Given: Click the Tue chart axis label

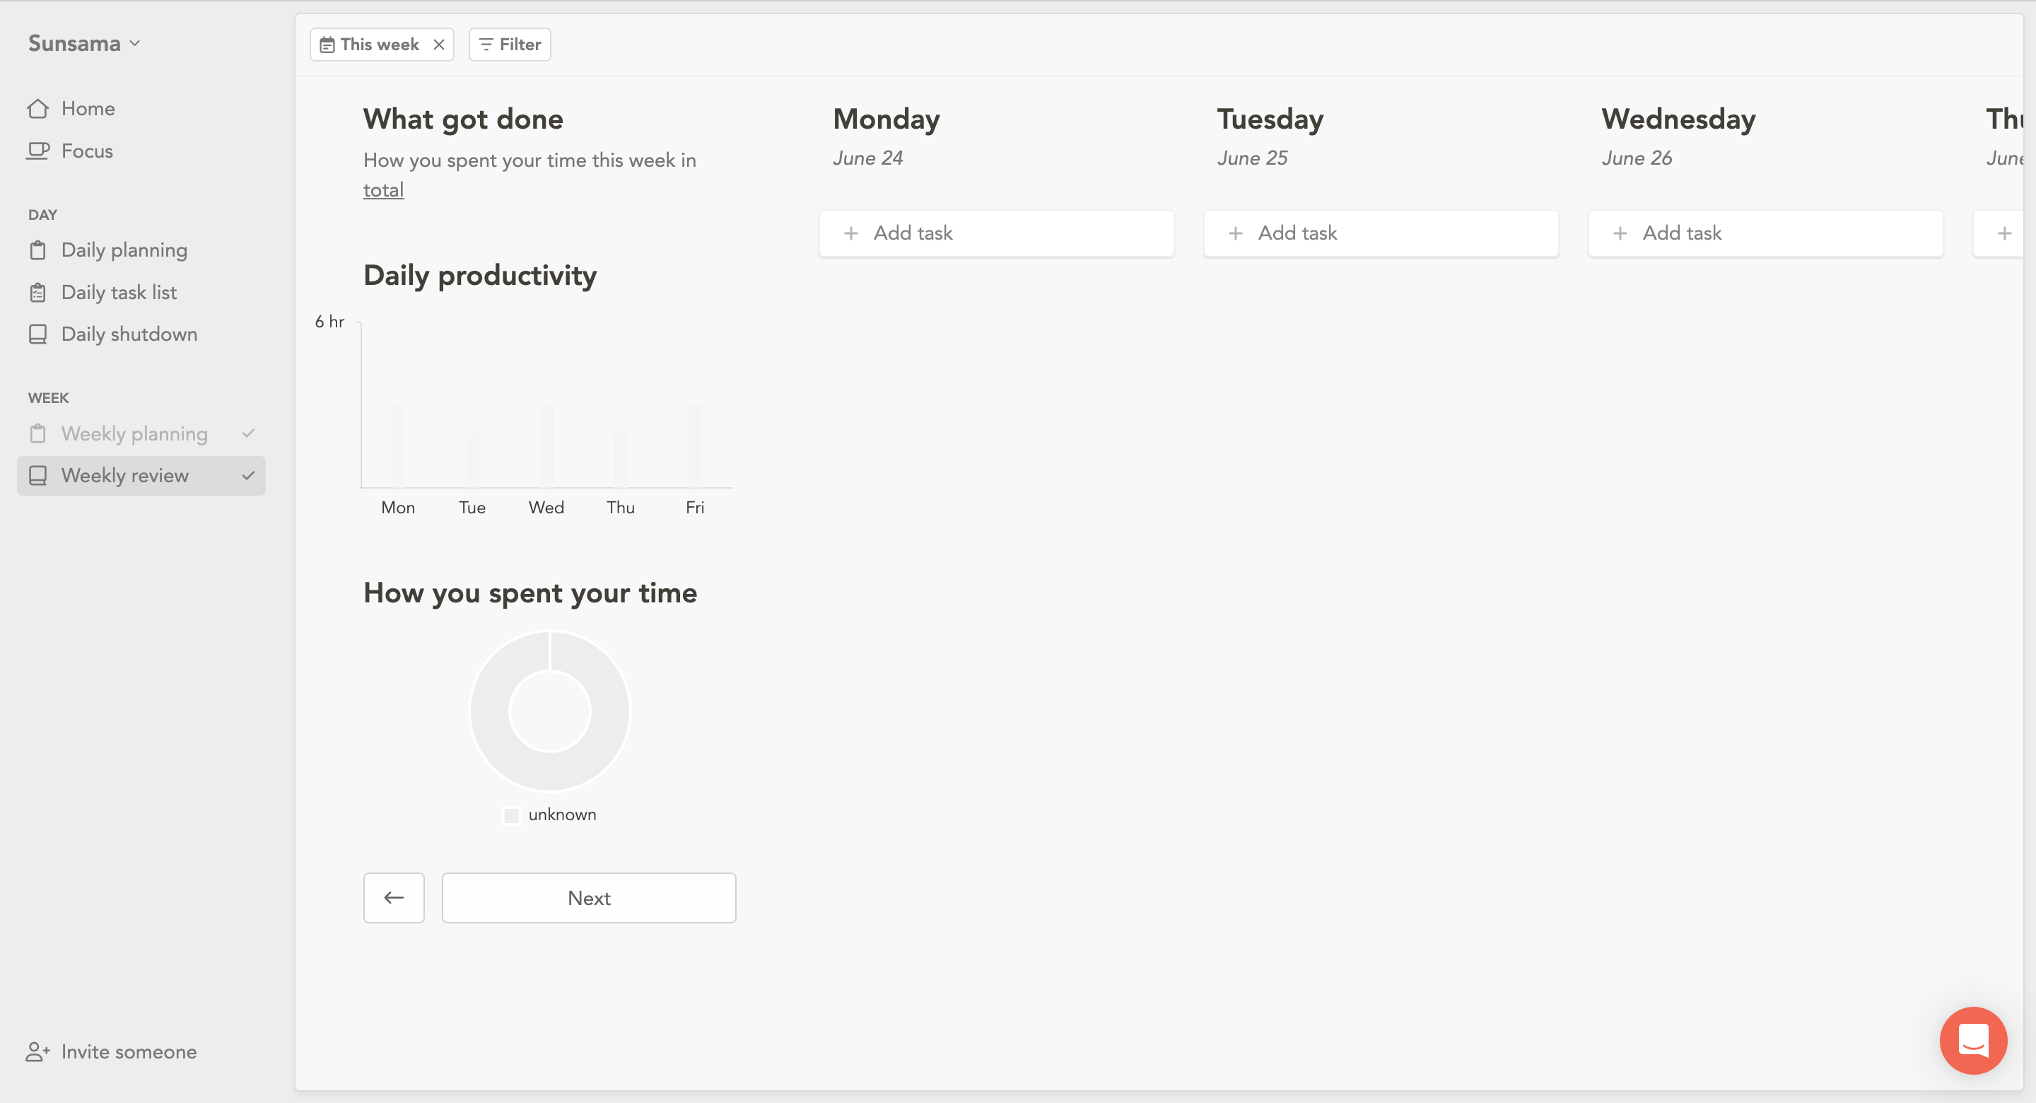Looking at the screenshot, I should point(472,508).
